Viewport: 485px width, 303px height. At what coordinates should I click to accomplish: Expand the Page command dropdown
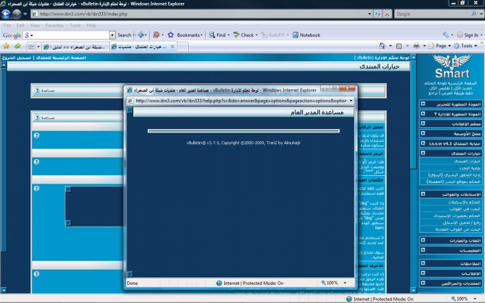click(442, 46)
